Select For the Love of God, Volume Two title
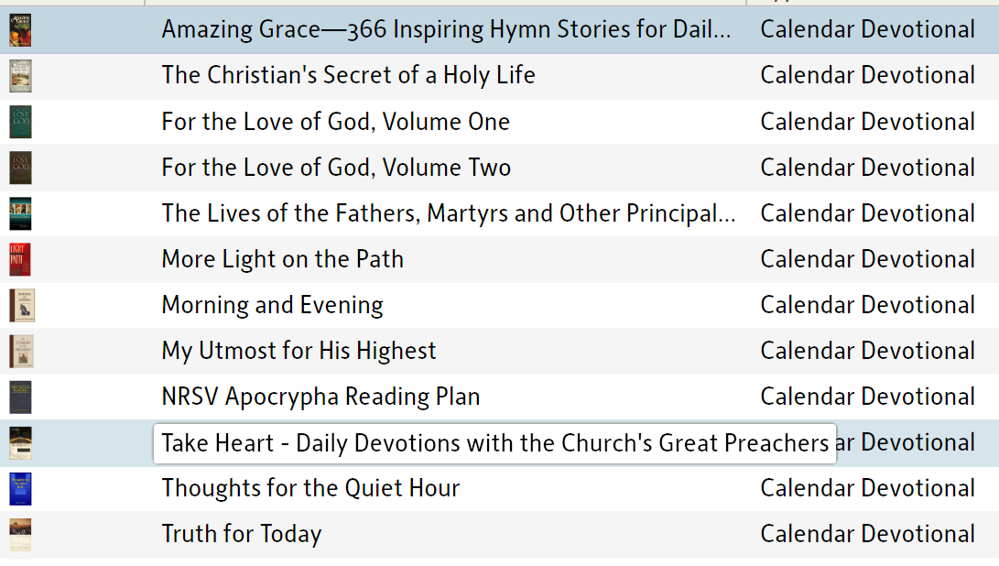 pyautogui.click(x=336, y=168)
